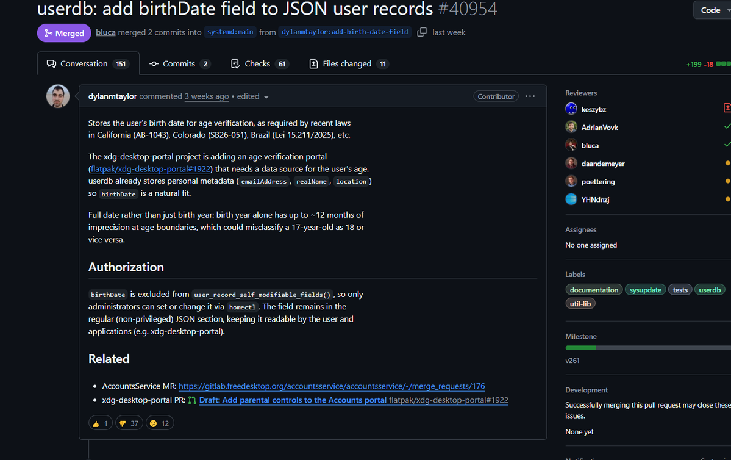Click the keszybz reviewer name
Screen dimensions: 731x460
pyautogui.click(x=593, y=110)
